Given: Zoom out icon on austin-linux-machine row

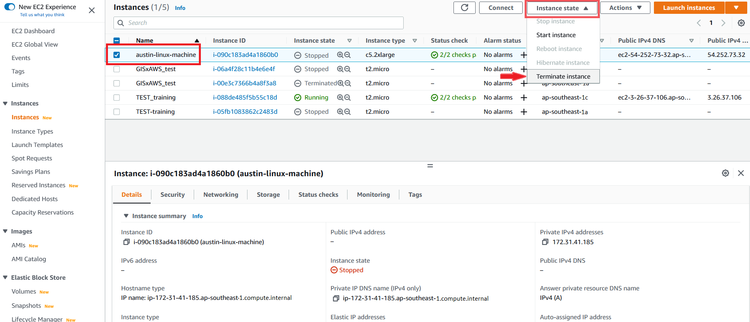Looking at the screenshot, I should tap(348, 55).
